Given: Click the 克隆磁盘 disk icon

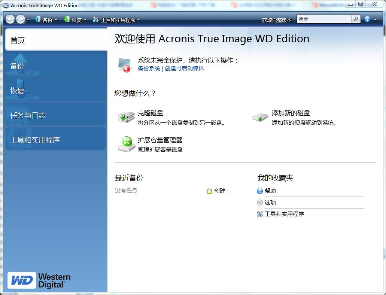Looking at the screenshot, I should pyautogui.click(x=126, y=117).
